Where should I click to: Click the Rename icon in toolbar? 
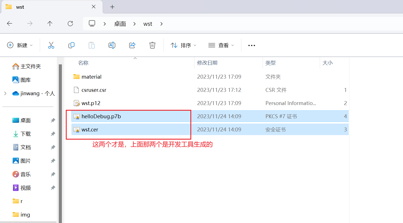pos(112,45)
